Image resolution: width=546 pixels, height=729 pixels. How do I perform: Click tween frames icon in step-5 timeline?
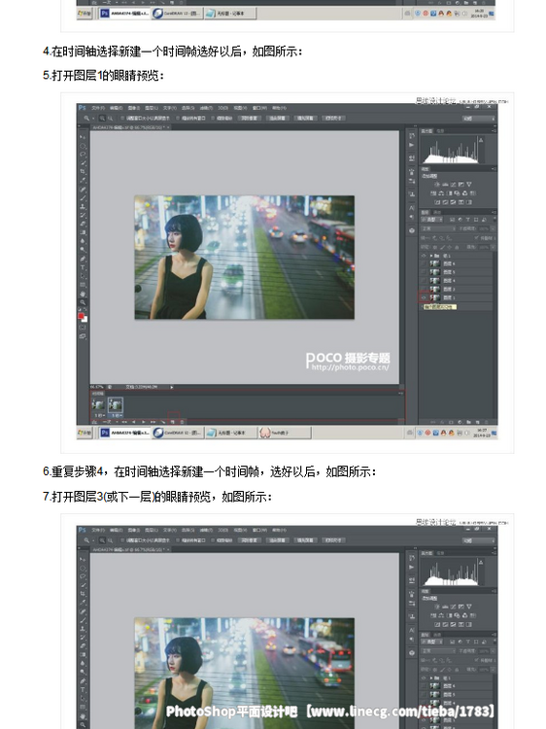click(163, 422)
